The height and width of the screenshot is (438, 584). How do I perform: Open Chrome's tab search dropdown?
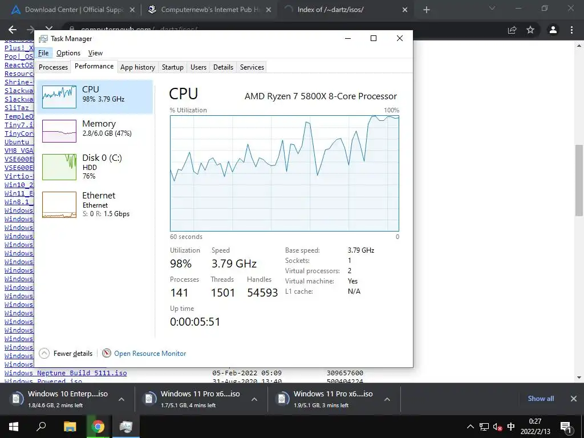(492, 8)
